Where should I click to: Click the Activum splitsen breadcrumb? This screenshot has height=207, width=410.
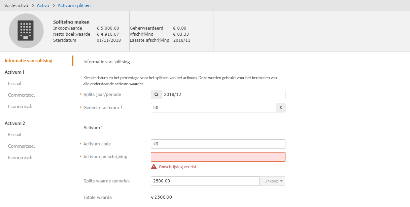tap(74, 5)
